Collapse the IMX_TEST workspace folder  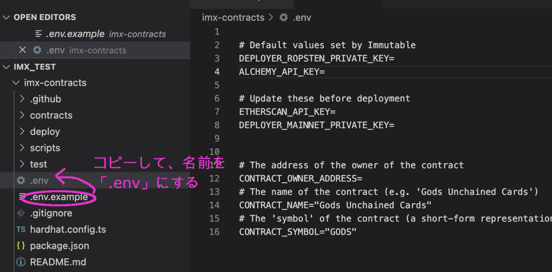pos(6,67)
